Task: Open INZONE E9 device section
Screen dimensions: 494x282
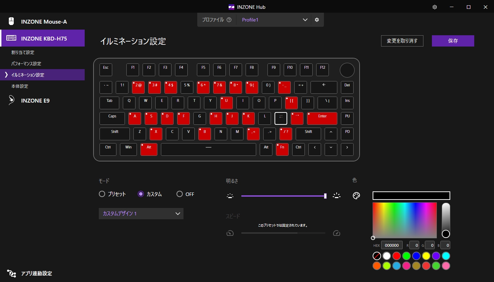Action: point(42,100)
